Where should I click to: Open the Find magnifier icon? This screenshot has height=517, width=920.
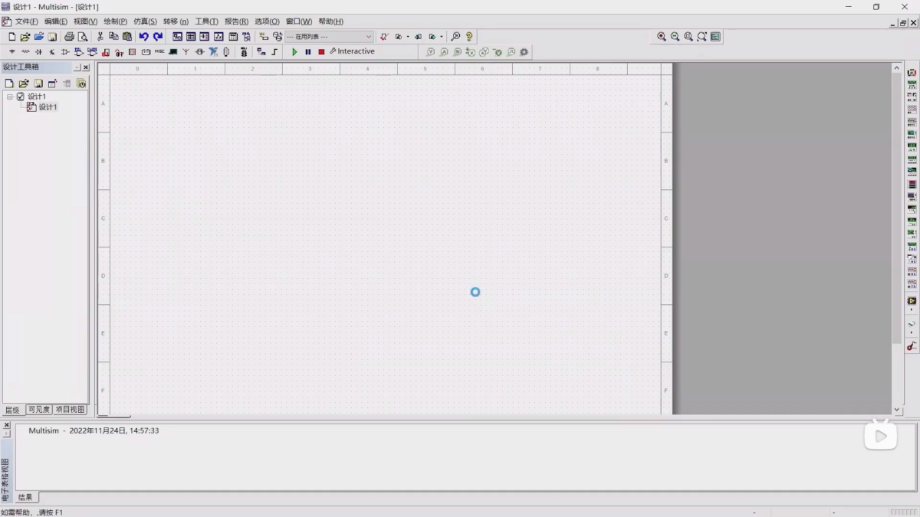455,37
